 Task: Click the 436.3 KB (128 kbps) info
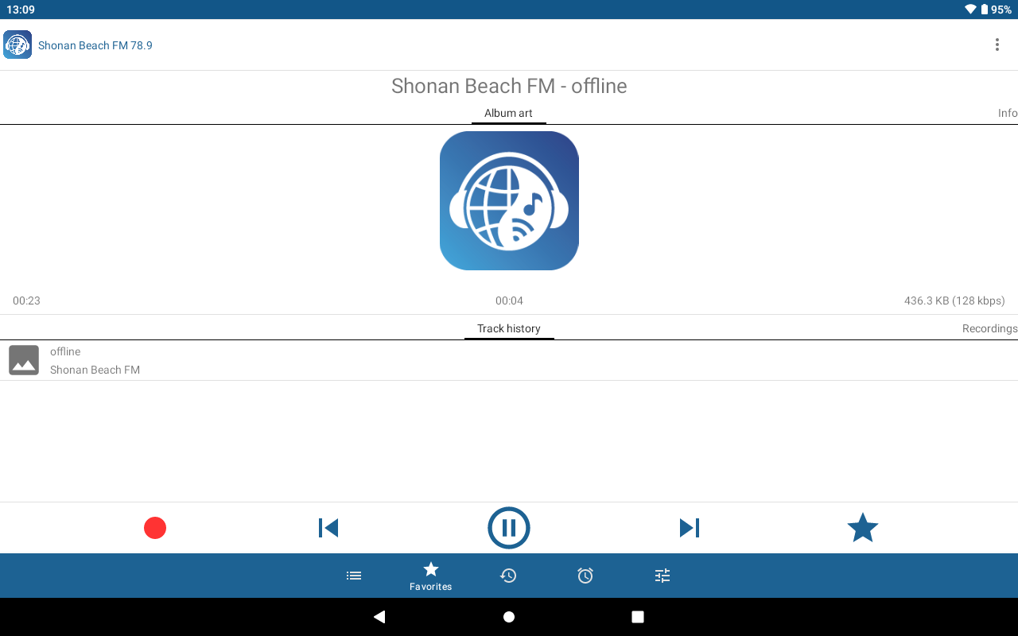coord(954,301)
